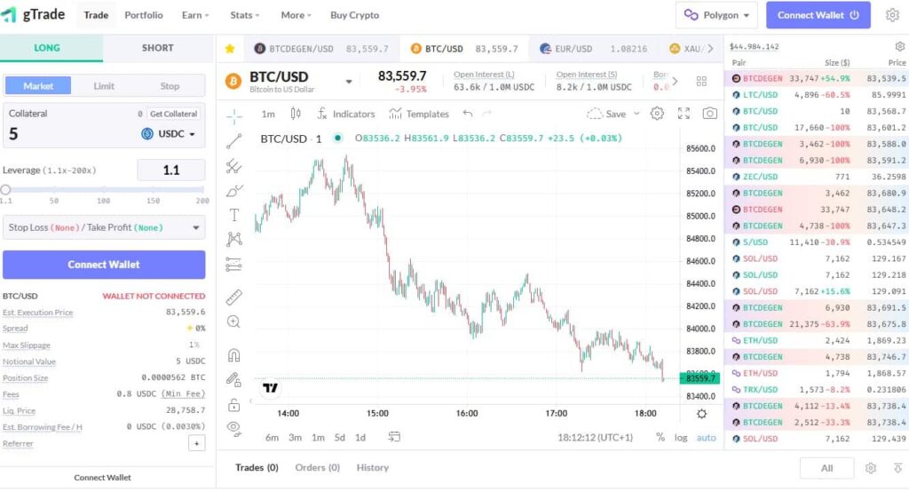
Task: Select the trend line drawing tool
Action: [x=234, y=140]
